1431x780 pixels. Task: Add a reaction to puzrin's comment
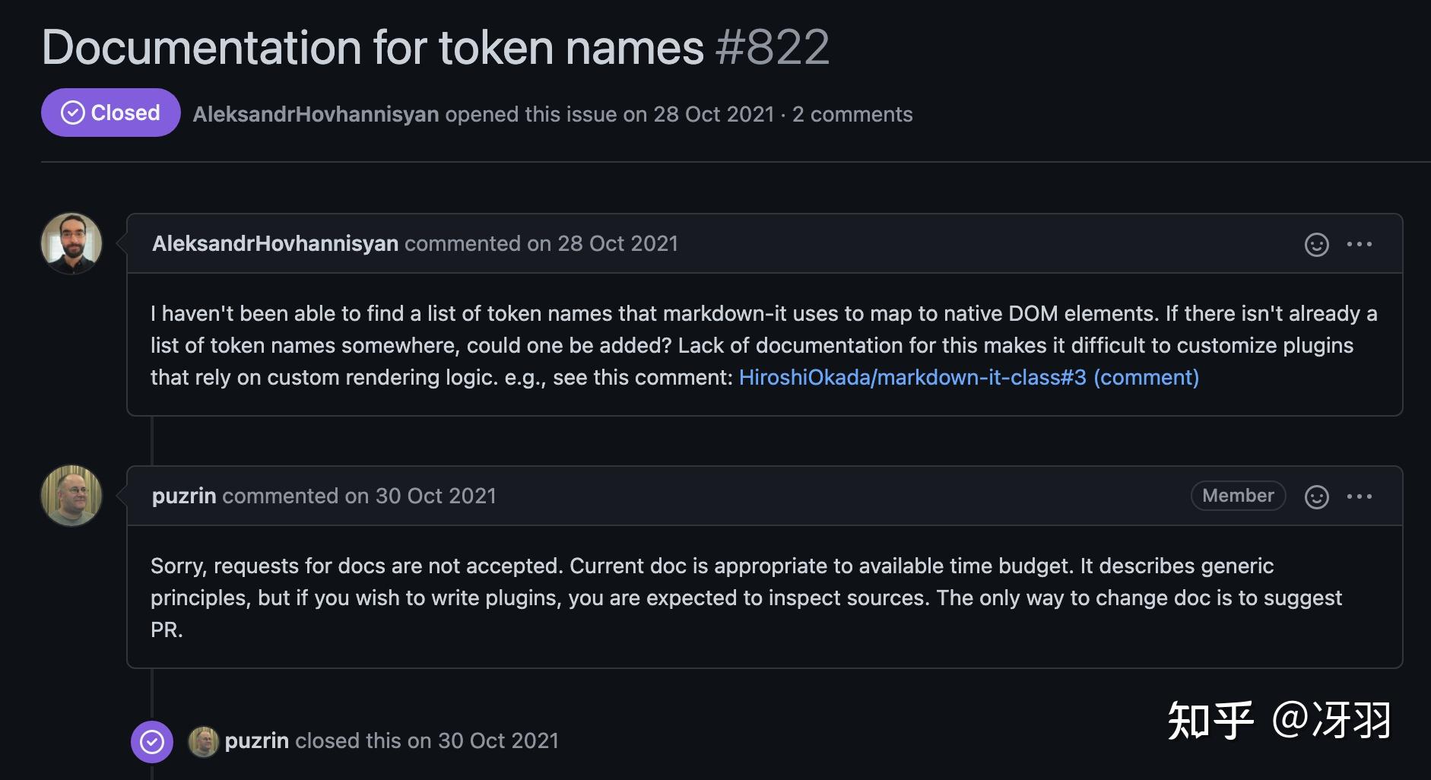(x=1316, y=496)
